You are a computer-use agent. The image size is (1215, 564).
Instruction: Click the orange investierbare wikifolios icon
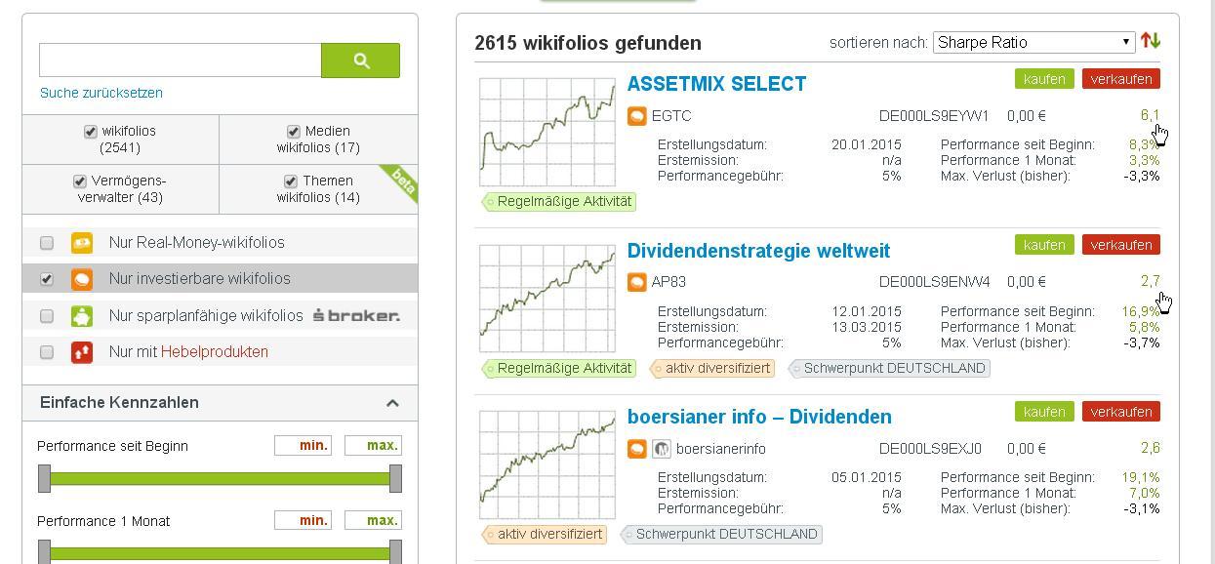click(82, 279)
